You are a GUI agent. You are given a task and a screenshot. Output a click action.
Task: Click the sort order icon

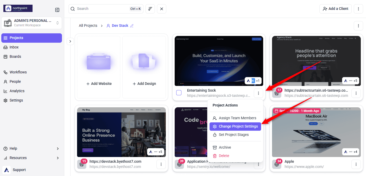[x=150, y=9]
